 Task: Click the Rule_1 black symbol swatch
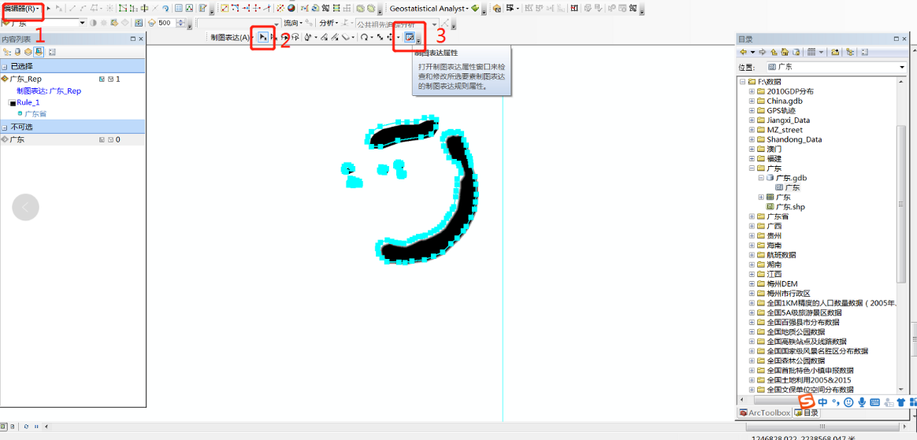pyautogui.click(x=12, y=103)
